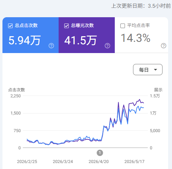Click the 上次更新日期 3.5小时前 text
Viewport: 172px width, 169px height.
[x=141, y=6]
